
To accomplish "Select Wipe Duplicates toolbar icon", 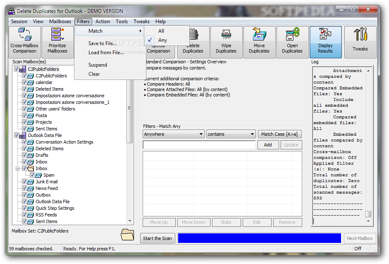I will click(x=226, y=42).
